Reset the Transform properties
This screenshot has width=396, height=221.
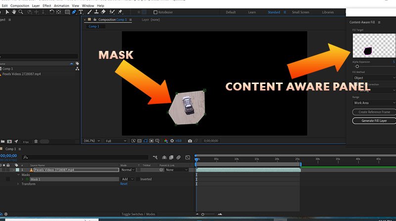point(124,184)
